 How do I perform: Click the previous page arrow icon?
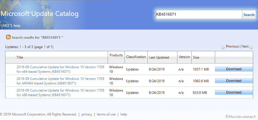[223, 48]
